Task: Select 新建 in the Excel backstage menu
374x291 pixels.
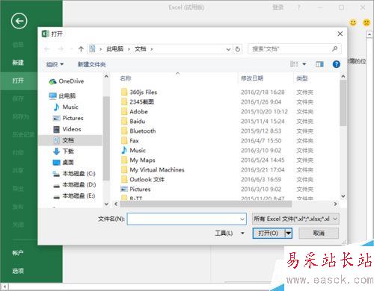Action: tap(18, 63)
